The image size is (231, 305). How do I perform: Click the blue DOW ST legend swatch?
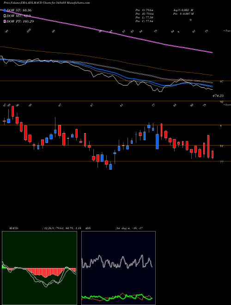[5, 10]
